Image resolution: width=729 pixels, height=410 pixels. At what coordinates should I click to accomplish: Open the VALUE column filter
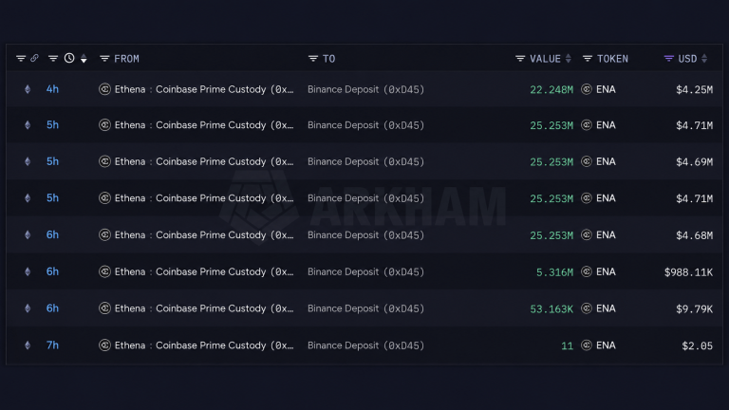tap(520, 59)
